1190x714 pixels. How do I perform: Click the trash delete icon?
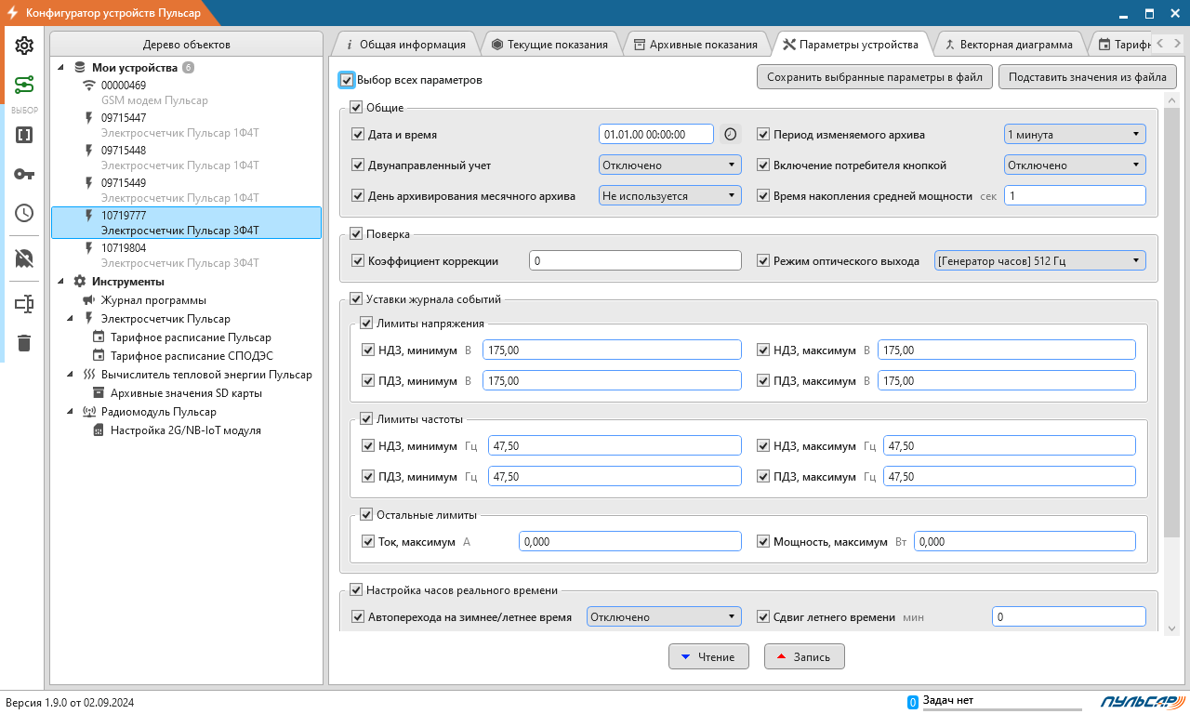pyautogui.click(x=24, y=343)
